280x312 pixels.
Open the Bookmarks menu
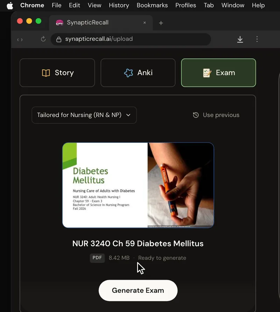point(152,5)
